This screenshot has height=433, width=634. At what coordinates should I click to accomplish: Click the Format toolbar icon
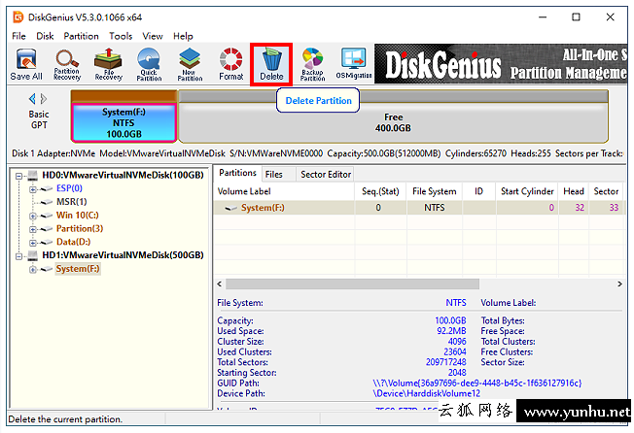pyautogui.click(x=230, y=64)
